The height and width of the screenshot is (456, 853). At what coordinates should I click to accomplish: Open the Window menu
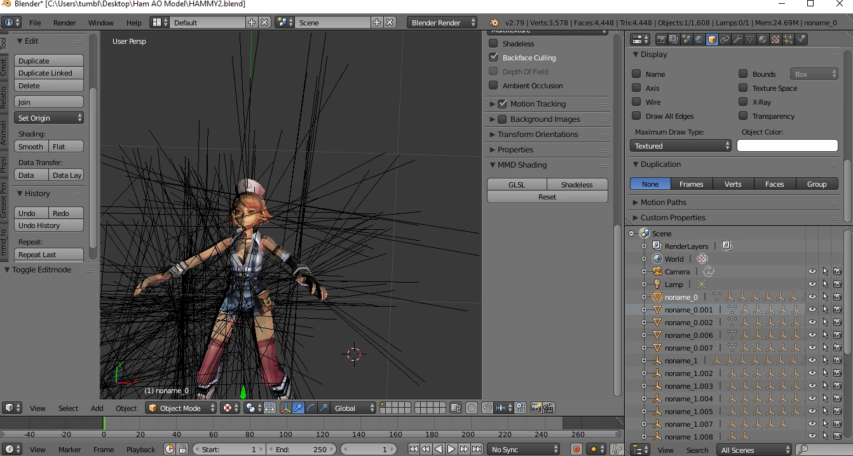tap(100, 23)
